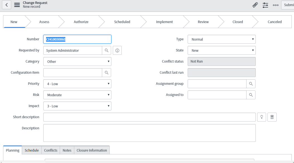The height and width of the screenshot is (163, 294).
Task: Click the lightbulb suggestion icon
Action: pos(262,117)
